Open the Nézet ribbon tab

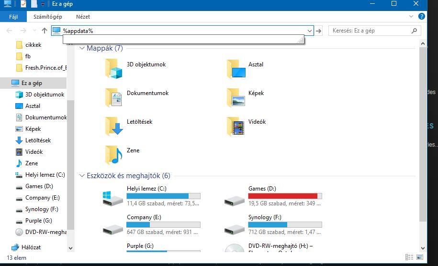(83, 17)
